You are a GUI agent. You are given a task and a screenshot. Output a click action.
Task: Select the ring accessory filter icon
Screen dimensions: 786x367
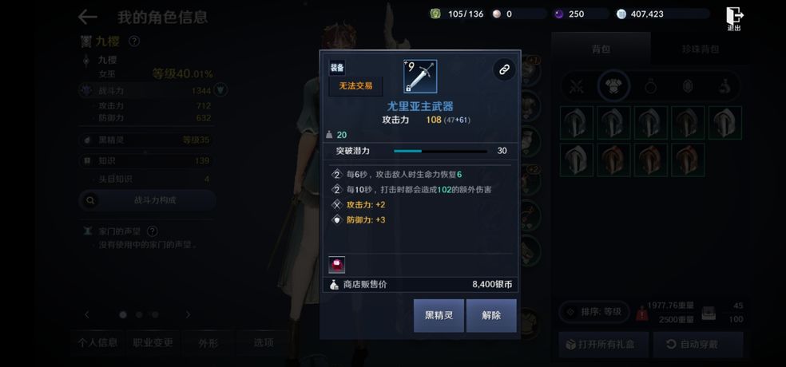click(x=651, y=87)
